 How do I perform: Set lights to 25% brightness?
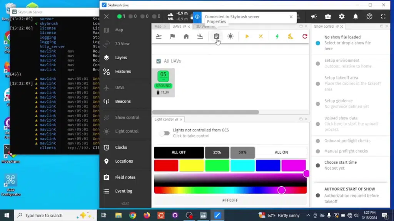click(217, 152)
